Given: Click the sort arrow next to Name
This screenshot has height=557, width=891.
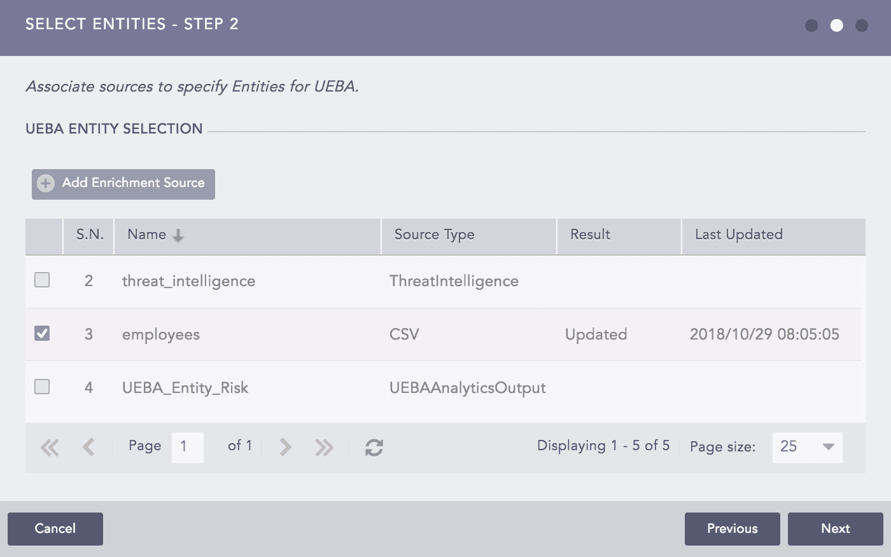Looking at the screenshot, I should [x=178, y=237].
